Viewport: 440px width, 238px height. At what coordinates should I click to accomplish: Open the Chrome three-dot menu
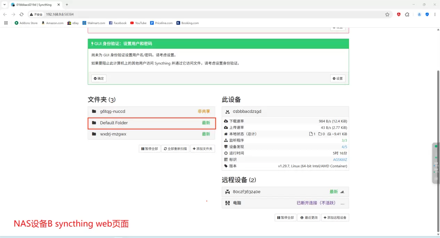point(435,15)
